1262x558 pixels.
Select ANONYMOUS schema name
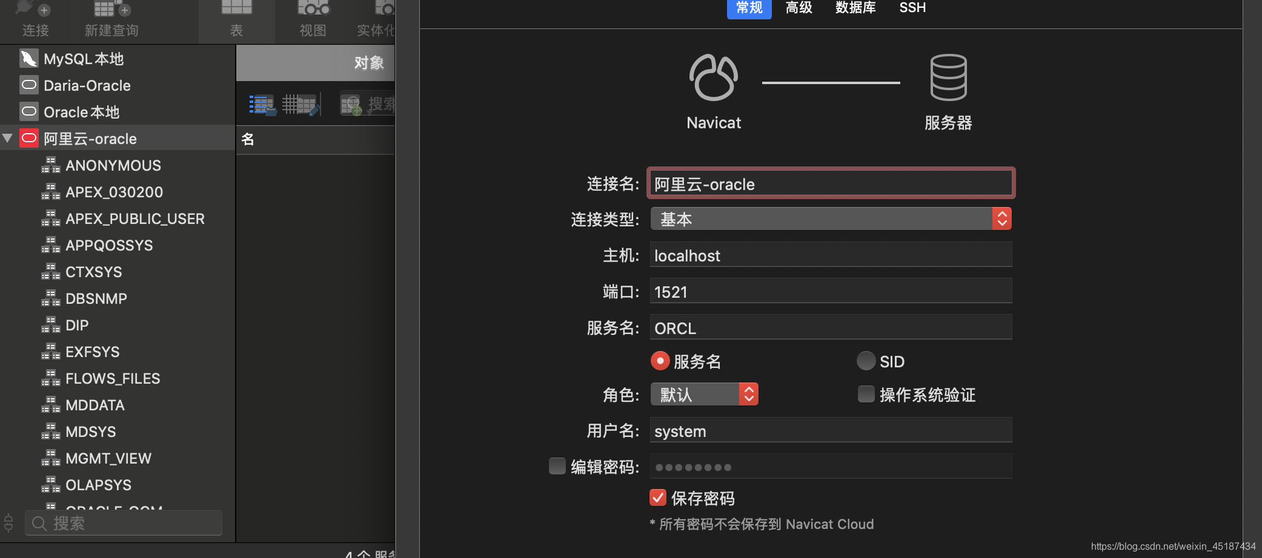point(113,166)
